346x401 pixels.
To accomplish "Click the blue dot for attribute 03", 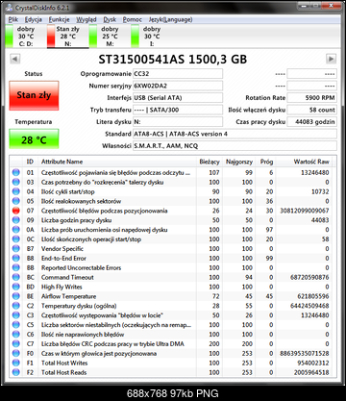I will point(15,182).
